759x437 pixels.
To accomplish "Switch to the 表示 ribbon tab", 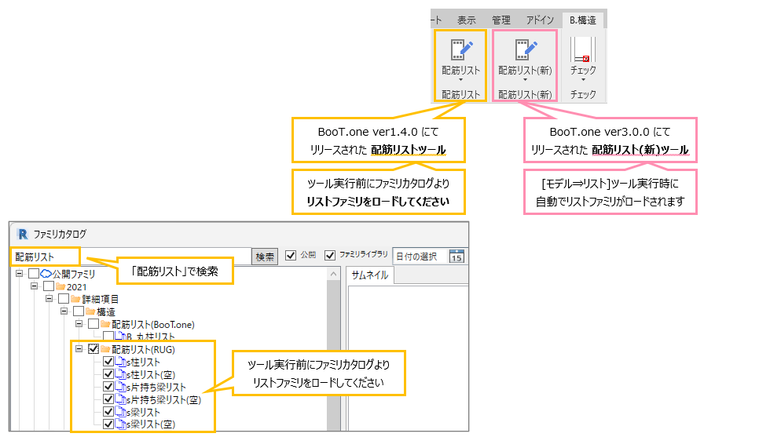I will [467, 20].
